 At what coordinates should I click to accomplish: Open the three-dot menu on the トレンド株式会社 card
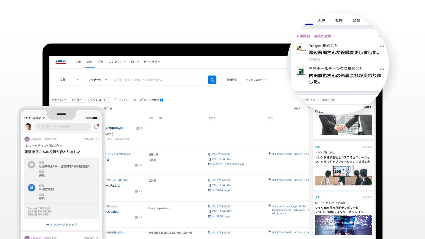click(x=369, y=152)
